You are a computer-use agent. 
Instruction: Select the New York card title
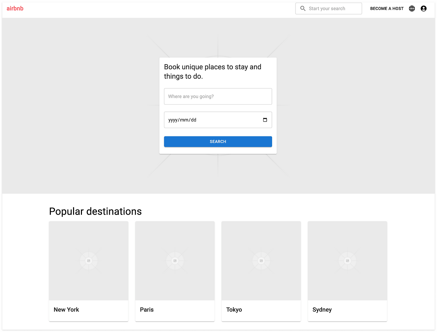tap(67, 309)
